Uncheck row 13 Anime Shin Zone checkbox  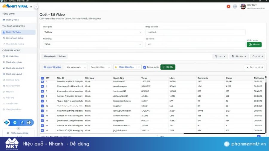pyautogui.click(x=42, y=121)
